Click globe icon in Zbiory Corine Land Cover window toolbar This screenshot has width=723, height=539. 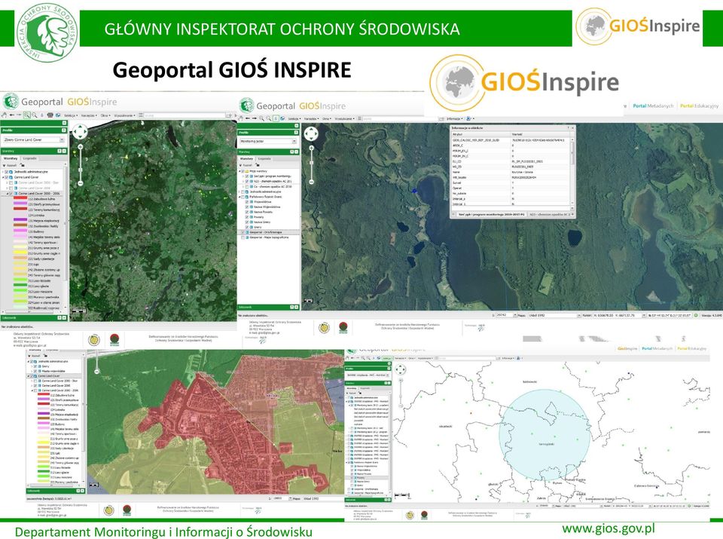point(58,115)
